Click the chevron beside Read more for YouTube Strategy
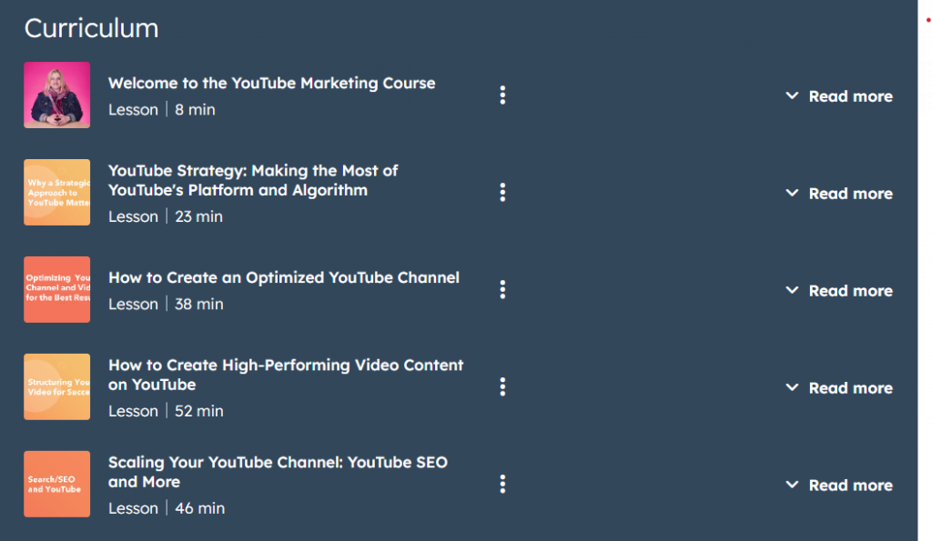This screenshot has width=932, height=541. click(791, 193)
